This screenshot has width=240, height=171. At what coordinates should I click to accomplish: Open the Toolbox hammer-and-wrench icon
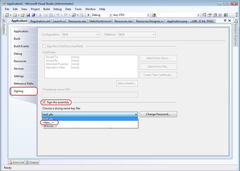pos(220,15)
